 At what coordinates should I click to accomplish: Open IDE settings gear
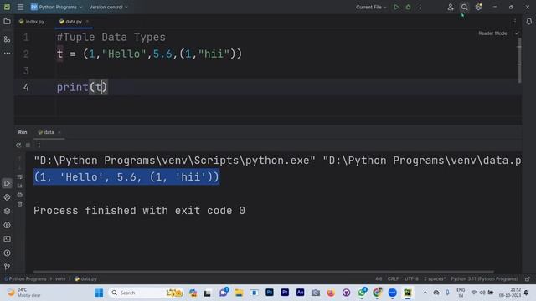point(478,7)
